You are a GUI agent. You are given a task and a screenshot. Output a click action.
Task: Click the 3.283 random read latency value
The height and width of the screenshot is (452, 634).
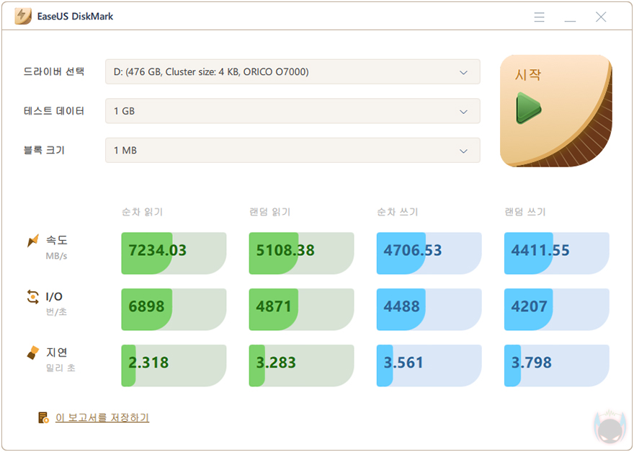point(276,363)
